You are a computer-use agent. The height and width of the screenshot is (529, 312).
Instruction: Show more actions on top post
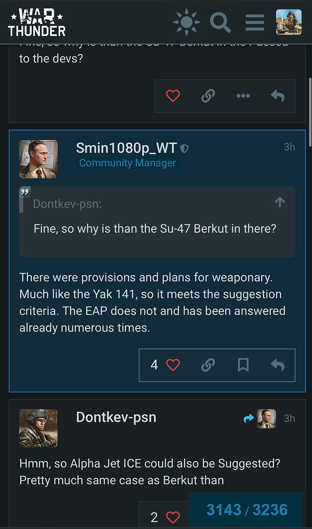[x=243, y=96]
